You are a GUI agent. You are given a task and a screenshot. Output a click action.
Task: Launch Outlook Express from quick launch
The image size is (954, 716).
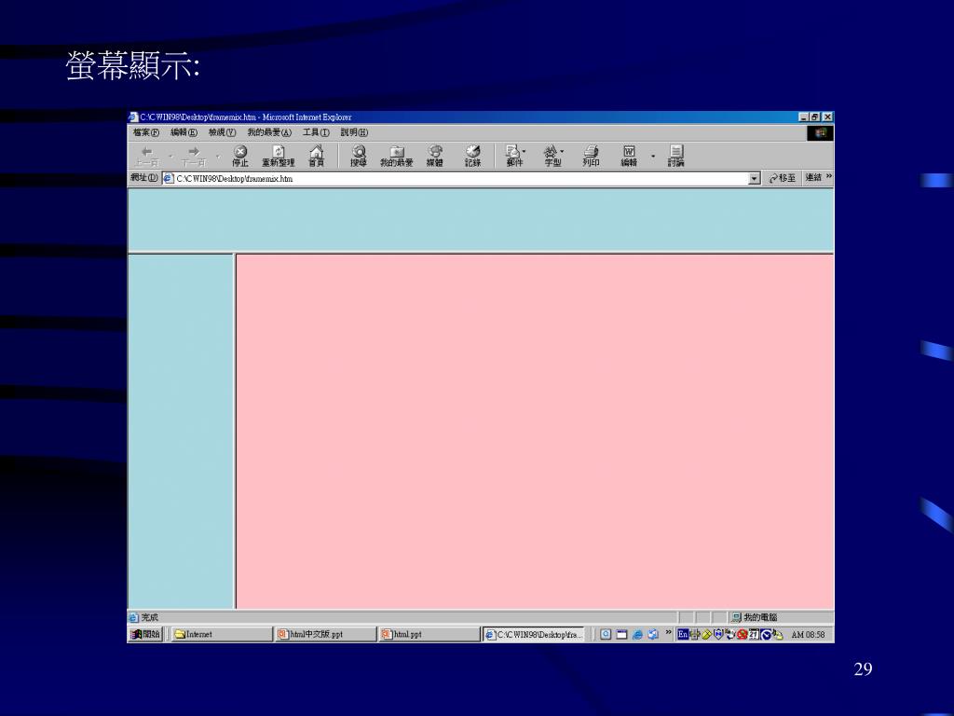point(653,634)
